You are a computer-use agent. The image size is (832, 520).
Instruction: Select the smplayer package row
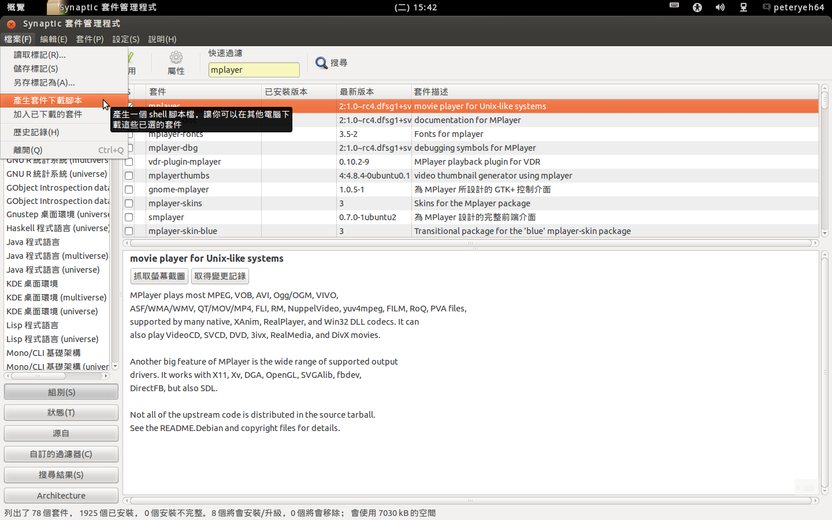(x=470, y=217)
